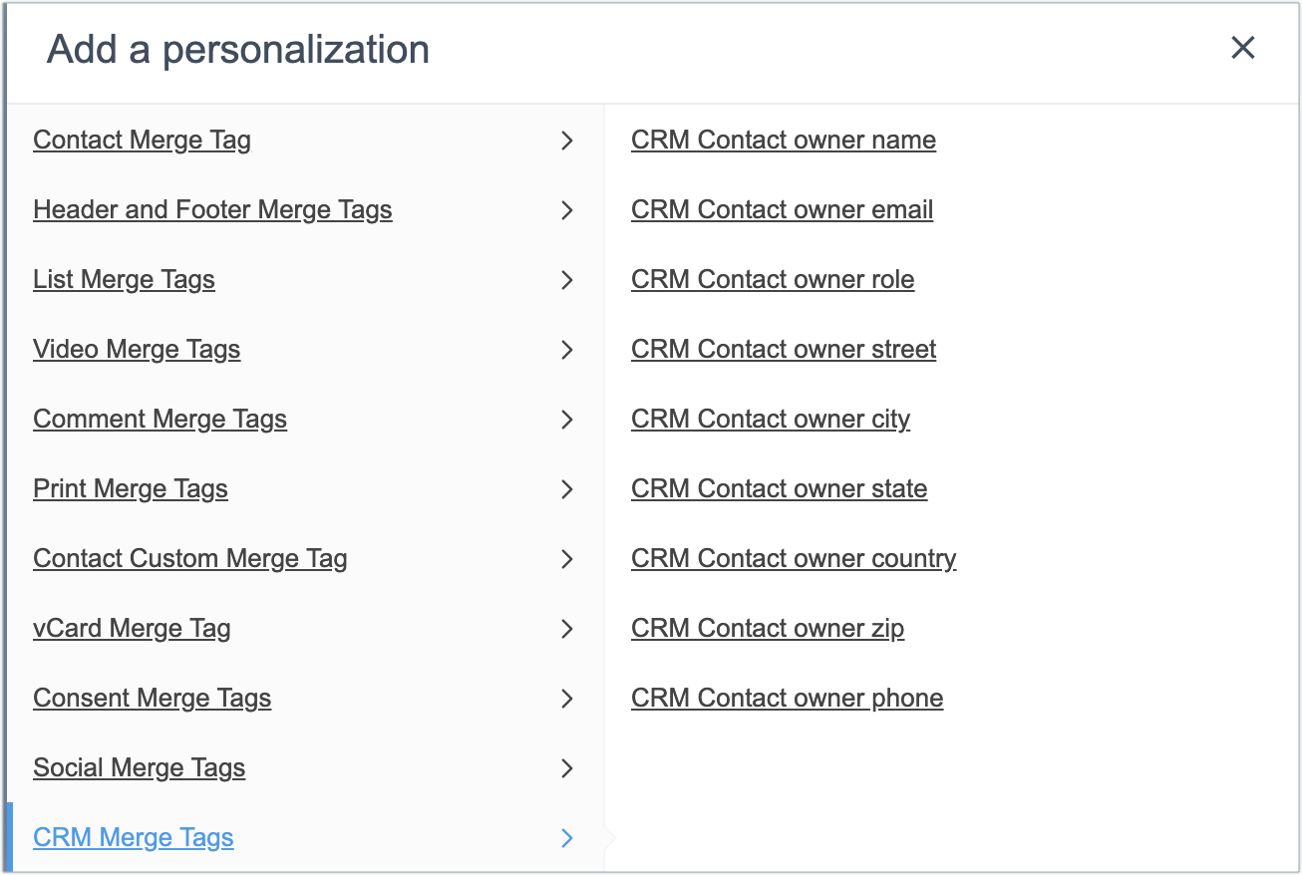Open Contact Merge Tag category
Viewport: 1302px width, 875px height.
click(142, 141)
